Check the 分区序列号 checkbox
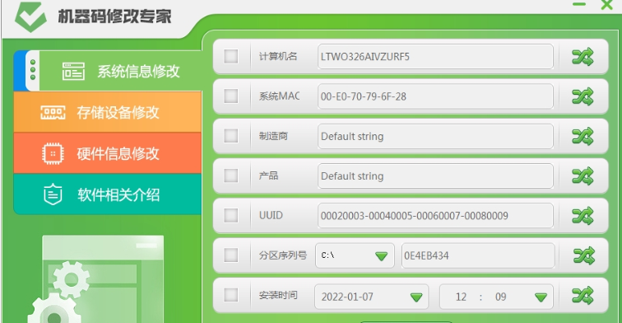The height and width of the screenshot is (323, 622). 231,255
